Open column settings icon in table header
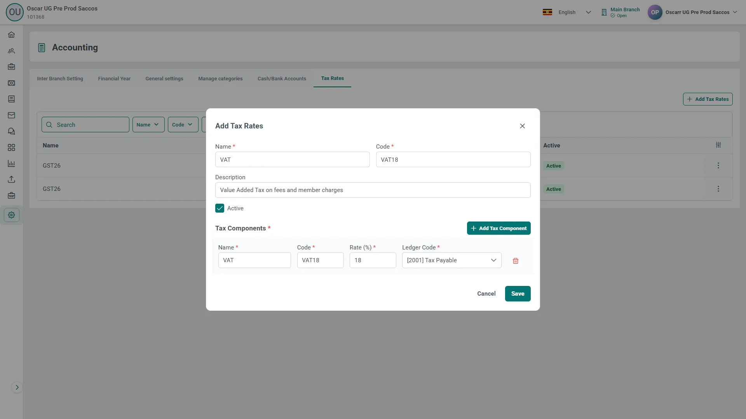This screenshot has width=746, height=419. coord(718,145)
